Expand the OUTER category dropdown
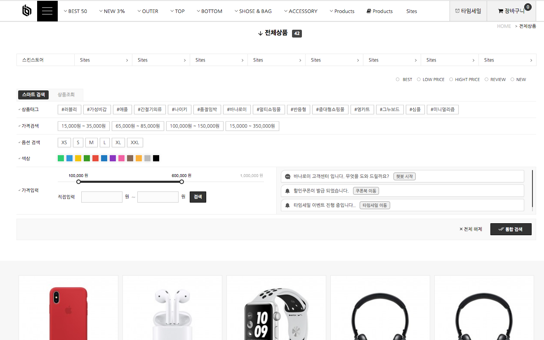 coord(148,11)
